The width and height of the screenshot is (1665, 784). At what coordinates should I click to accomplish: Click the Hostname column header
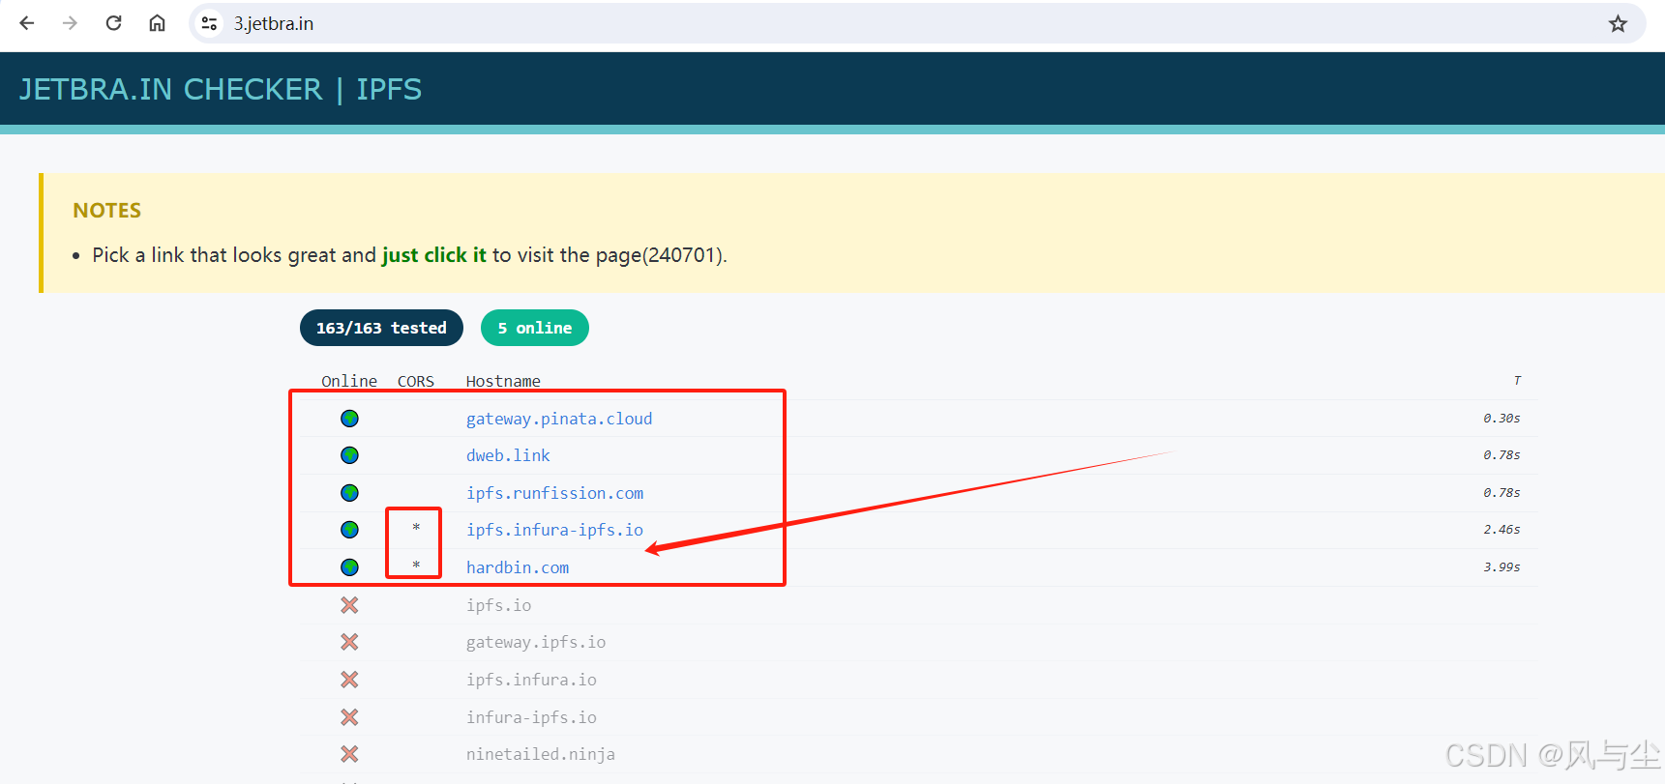(503, 381)
